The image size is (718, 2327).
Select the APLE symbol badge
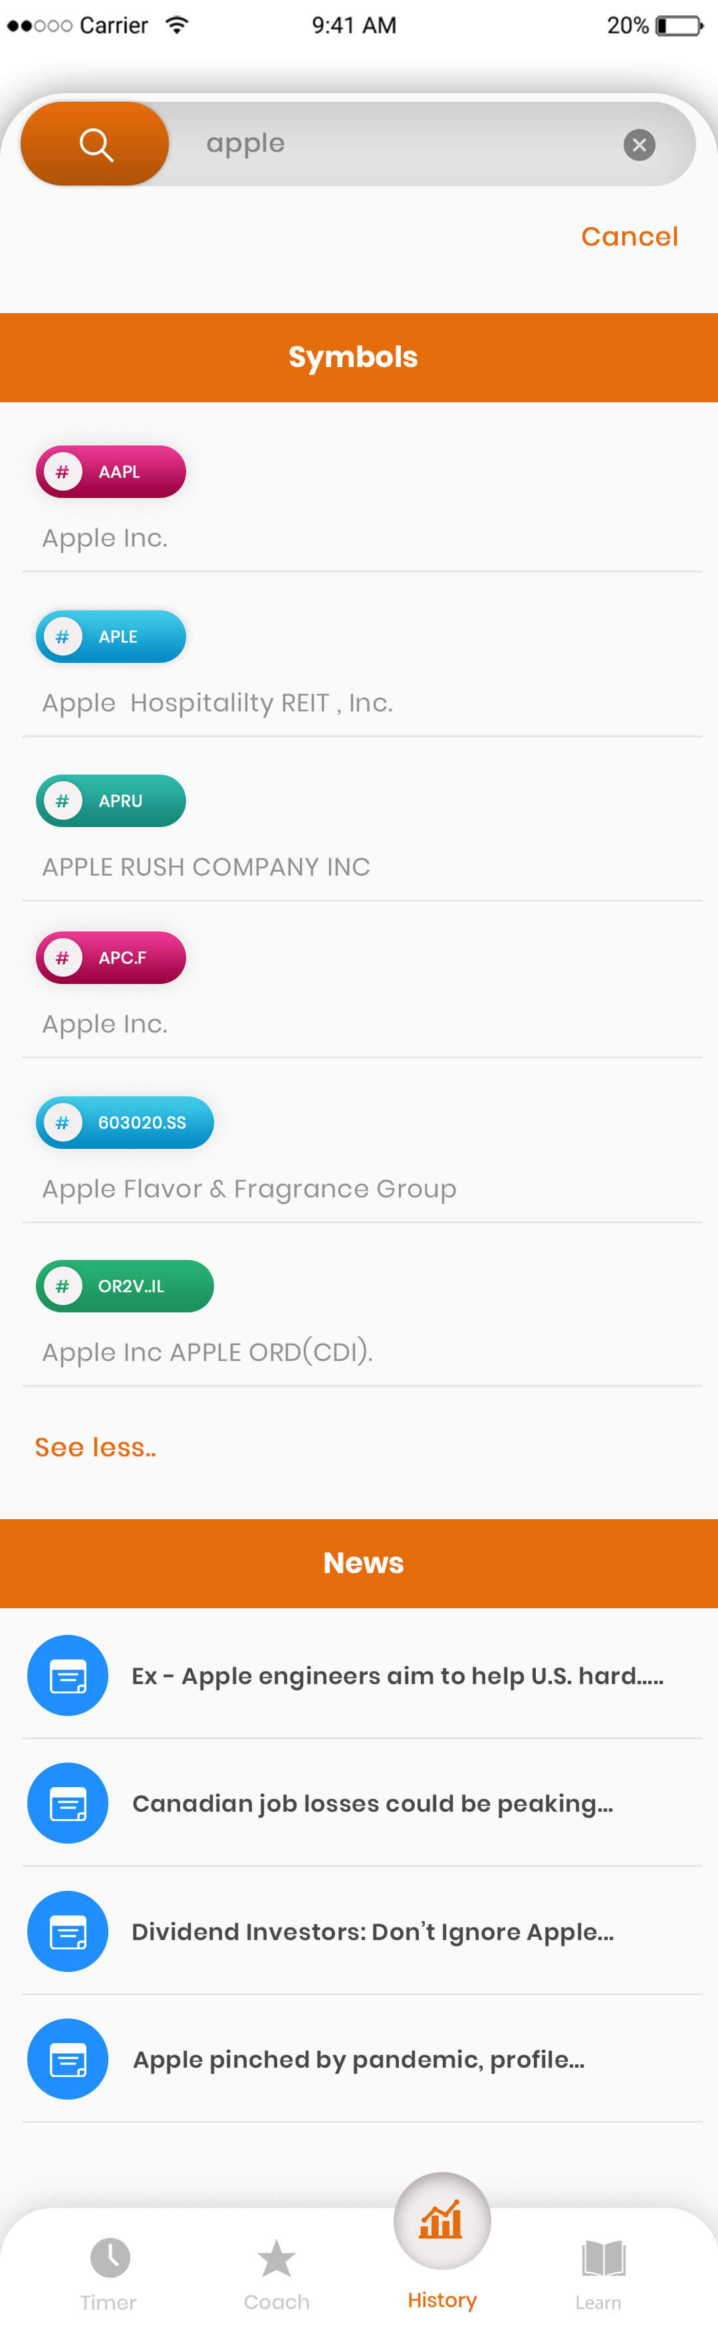(110, 636)
